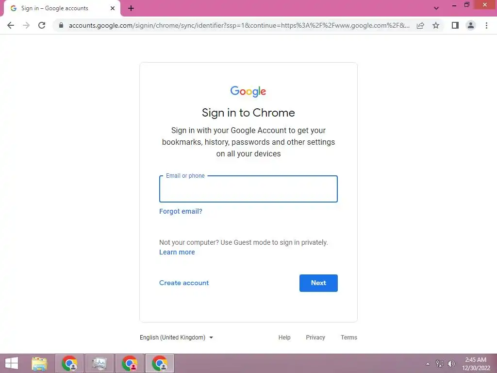Show hidden system tray icons
Screen dimensions: 497x373
[428, 364]
